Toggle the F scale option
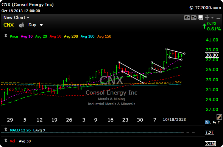Image resolution: width=223 pixels, height=147 pixels. [218, 122]
